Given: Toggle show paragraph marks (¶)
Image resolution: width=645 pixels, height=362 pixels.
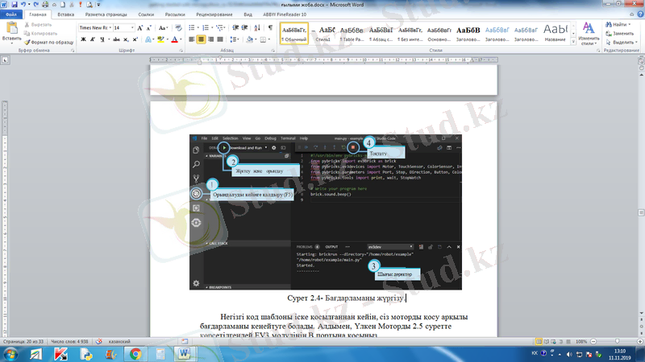Looking at the screenshot, I should [270, 28].
